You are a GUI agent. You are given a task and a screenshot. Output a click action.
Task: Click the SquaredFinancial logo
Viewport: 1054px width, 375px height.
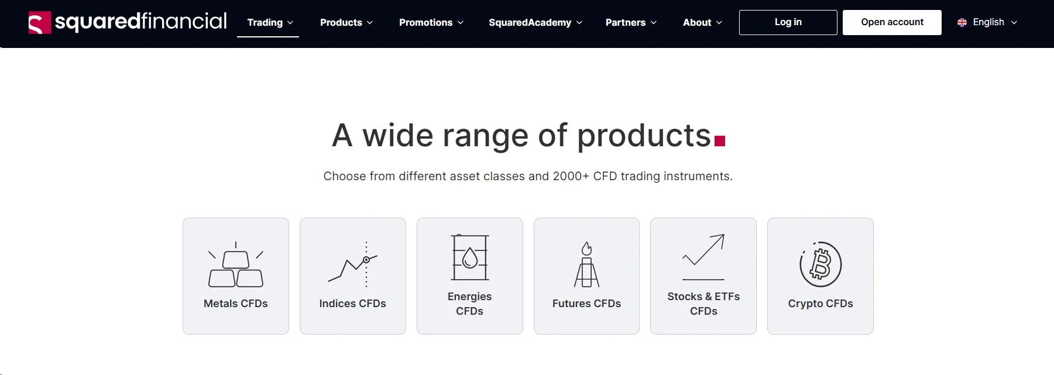pyautogui.click(x=128, y=22)
